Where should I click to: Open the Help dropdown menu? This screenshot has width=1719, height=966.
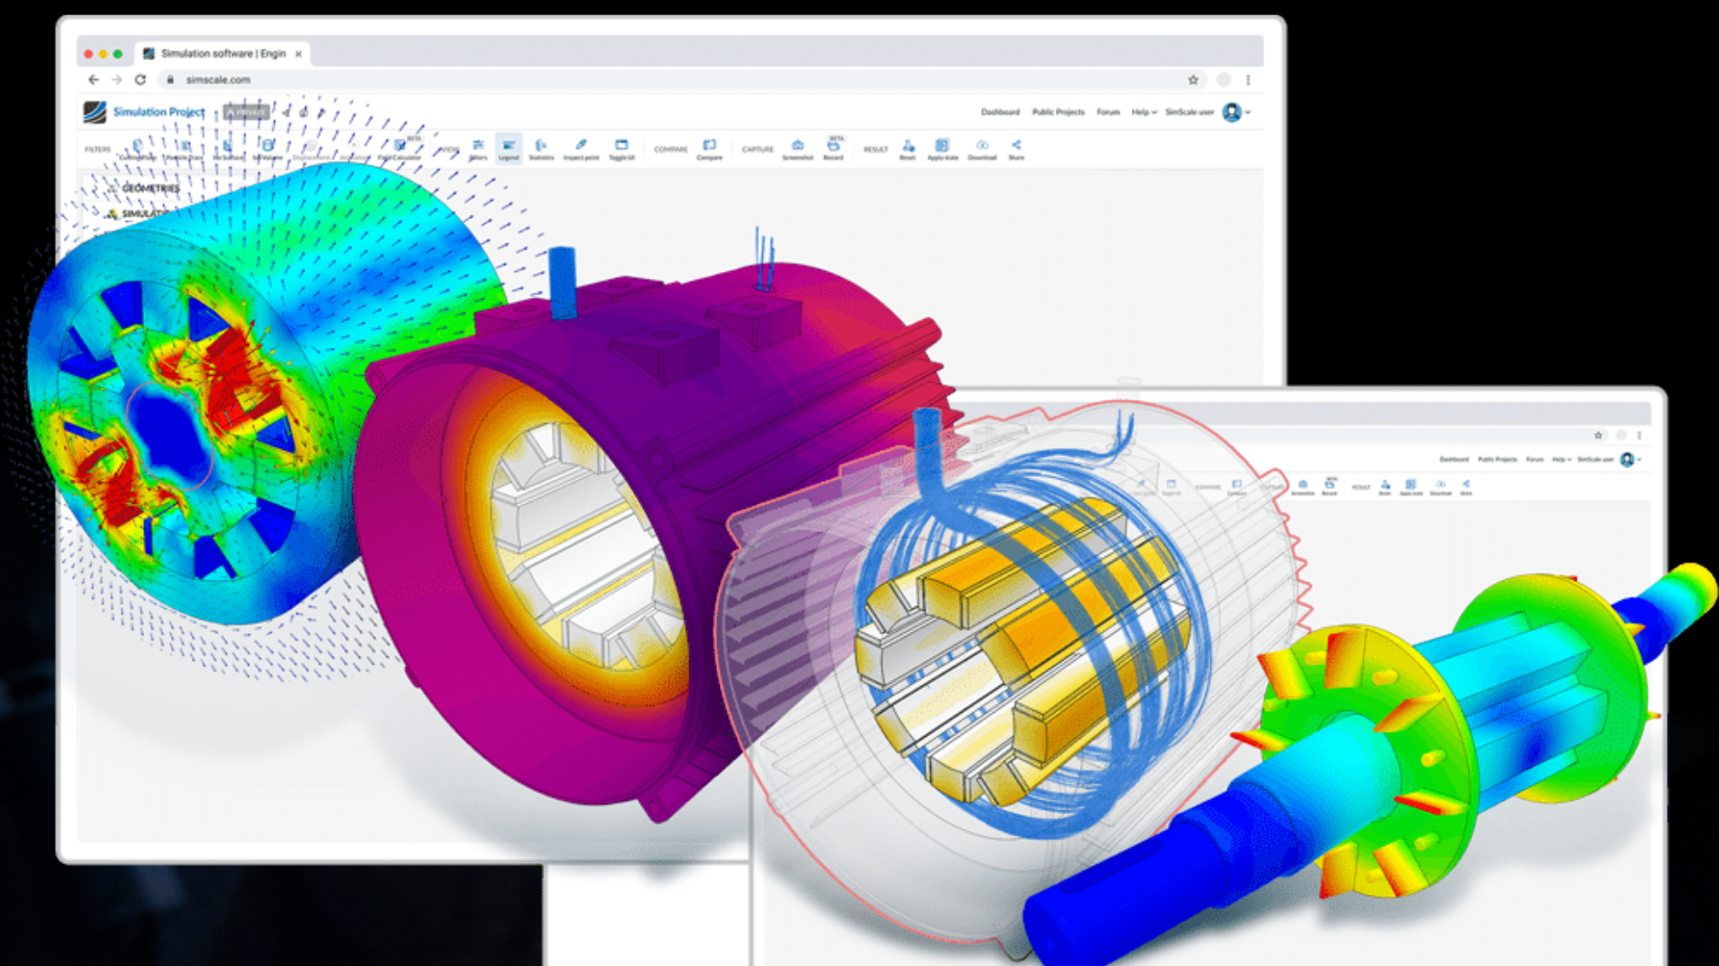(1143, 112)
